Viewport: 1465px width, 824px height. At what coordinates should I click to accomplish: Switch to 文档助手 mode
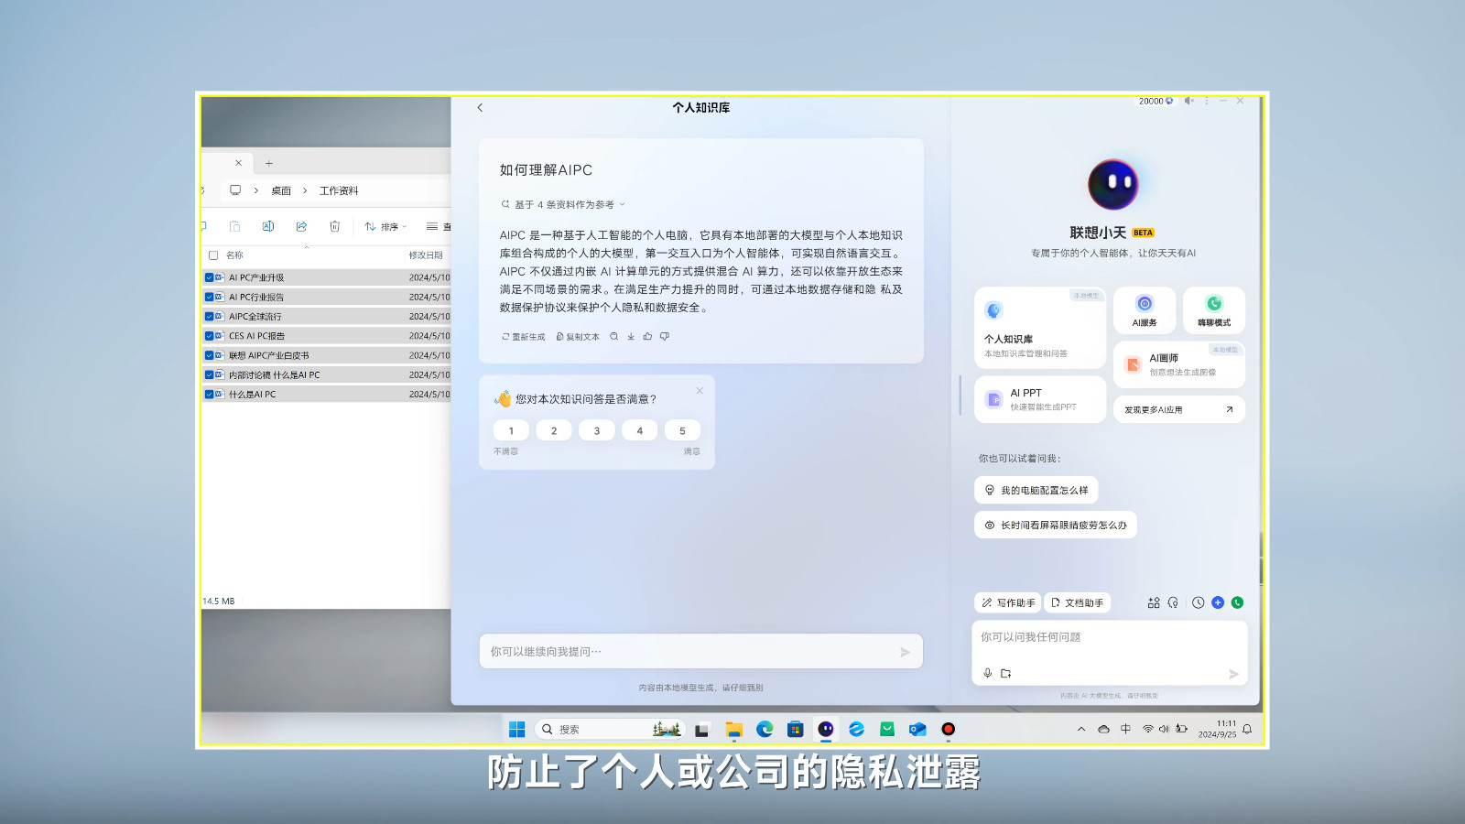(x=1077, y=602)
